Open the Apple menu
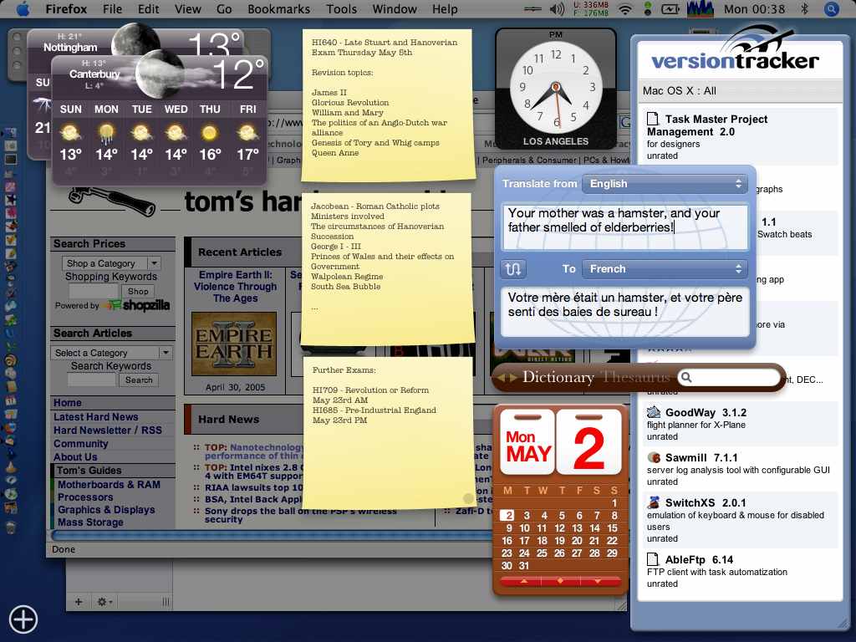Image resolution: width=856 pixels, height=642 pixels. 23,8
